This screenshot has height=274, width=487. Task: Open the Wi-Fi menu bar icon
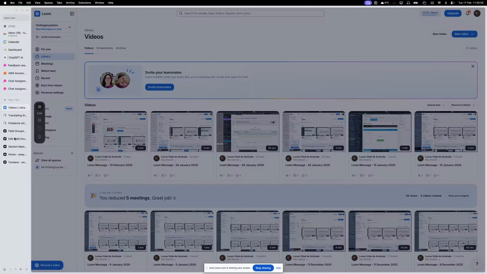click(x=439, y=3)
